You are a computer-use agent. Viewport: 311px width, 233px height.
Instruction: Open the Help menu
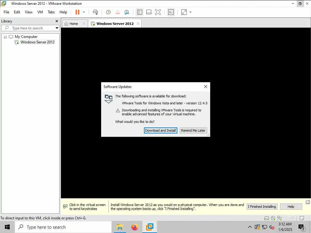(63, 12)
